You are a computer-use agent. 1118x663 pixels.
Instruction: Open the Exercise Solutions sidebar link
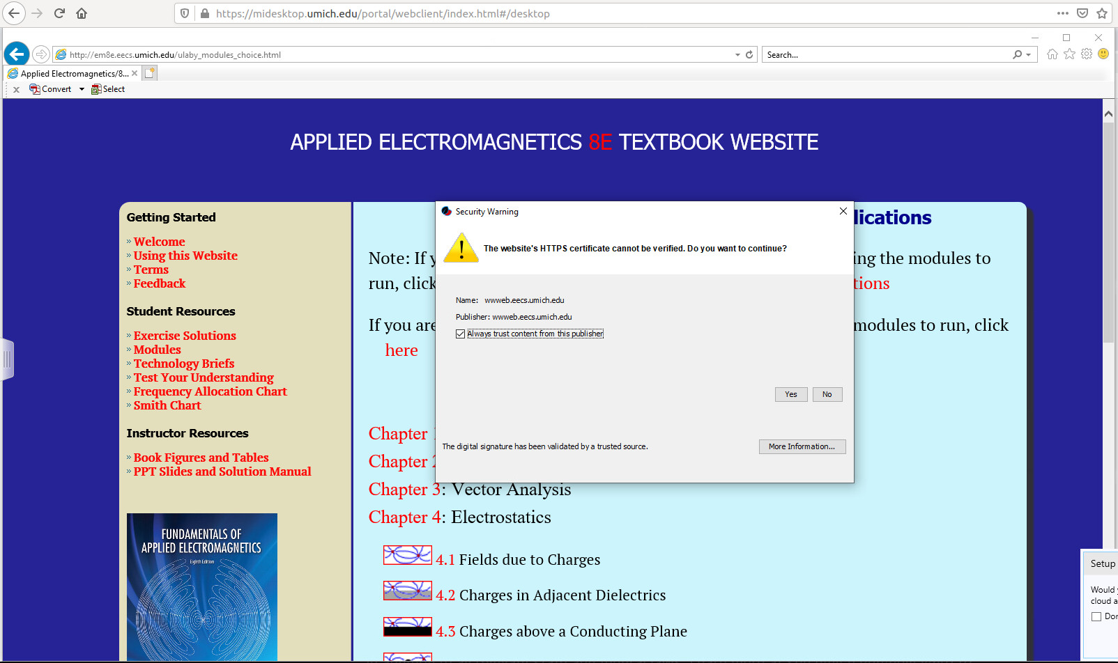pos(185,336)
